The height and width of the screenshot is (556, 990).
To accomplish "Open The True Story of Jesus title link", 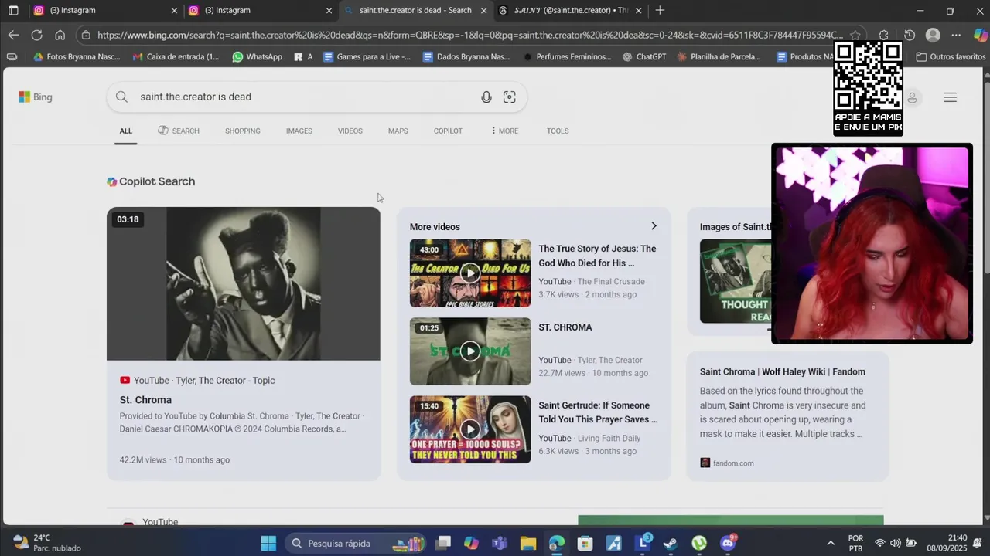I will click(597, 256).
